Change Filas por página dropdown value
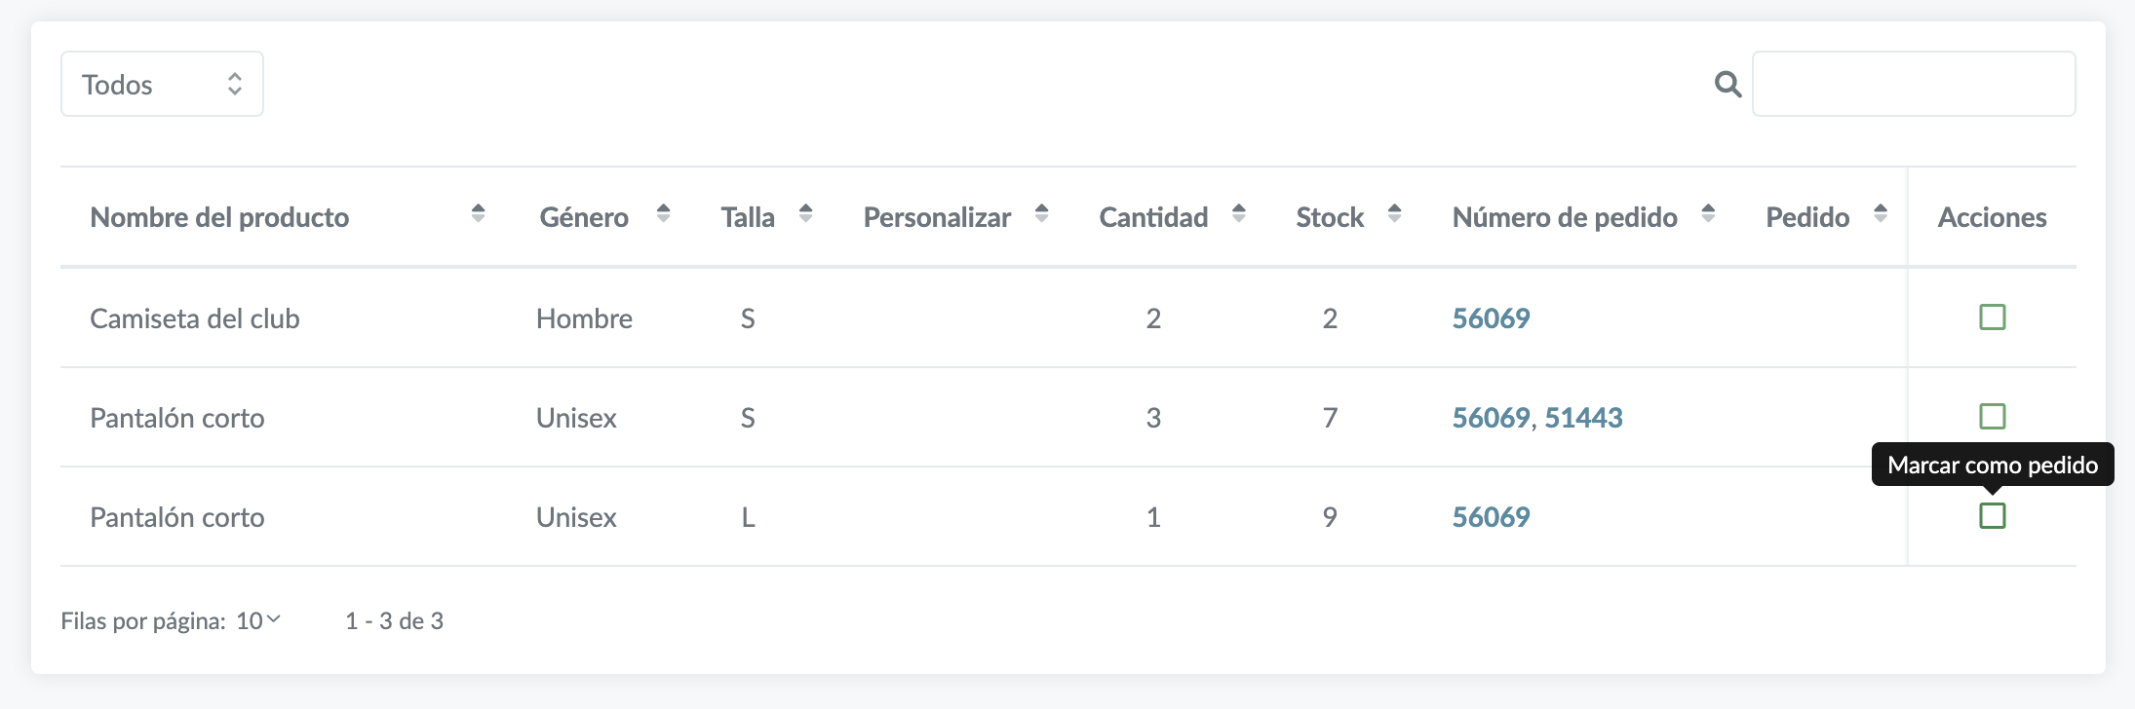The image size is (2135, 709). [258, 620]
